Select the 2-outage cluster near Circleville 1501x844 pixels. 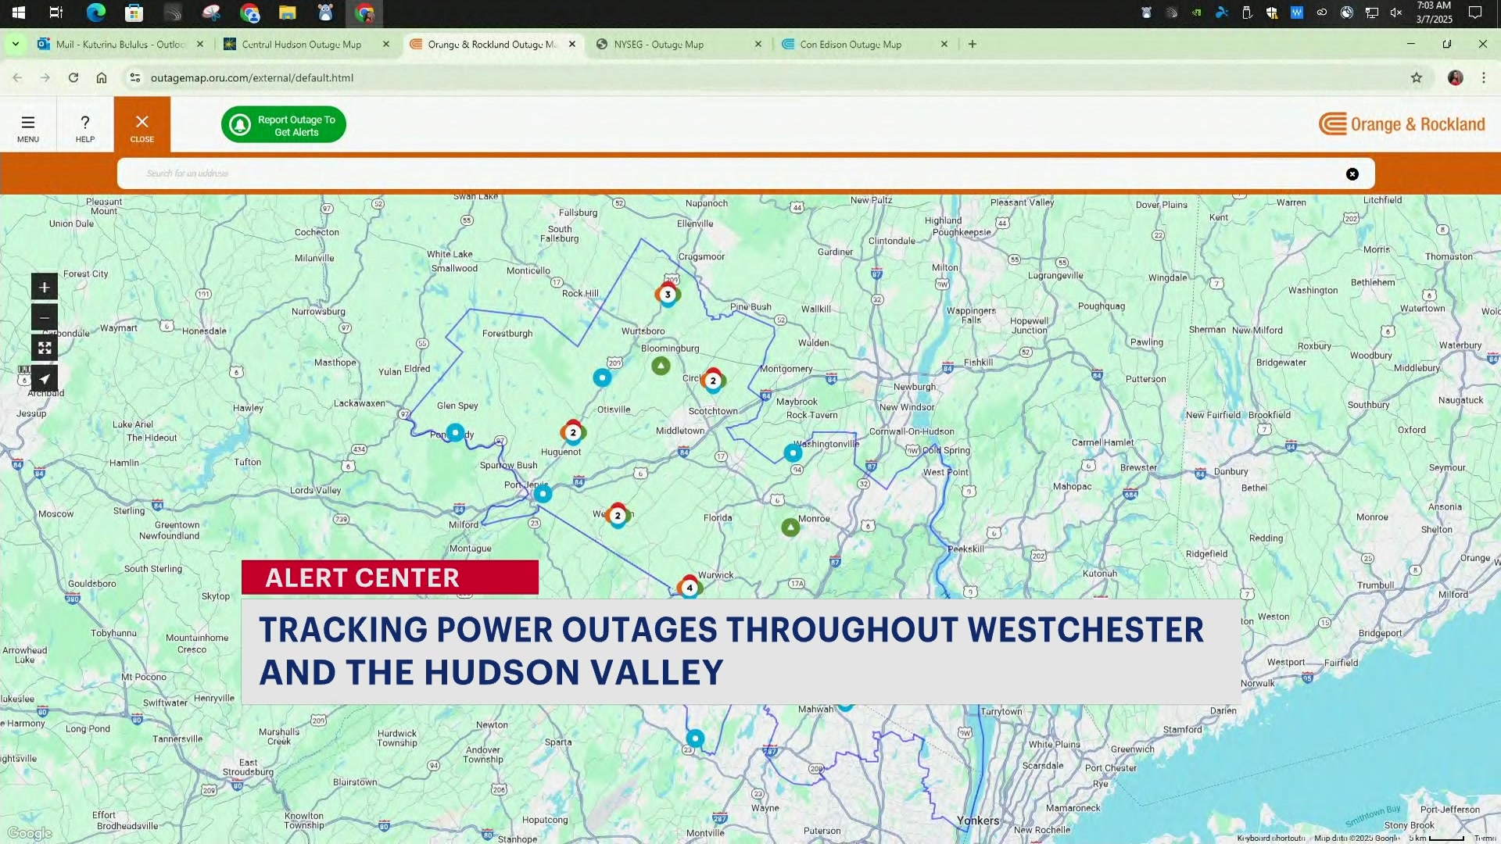pos(713,381)
